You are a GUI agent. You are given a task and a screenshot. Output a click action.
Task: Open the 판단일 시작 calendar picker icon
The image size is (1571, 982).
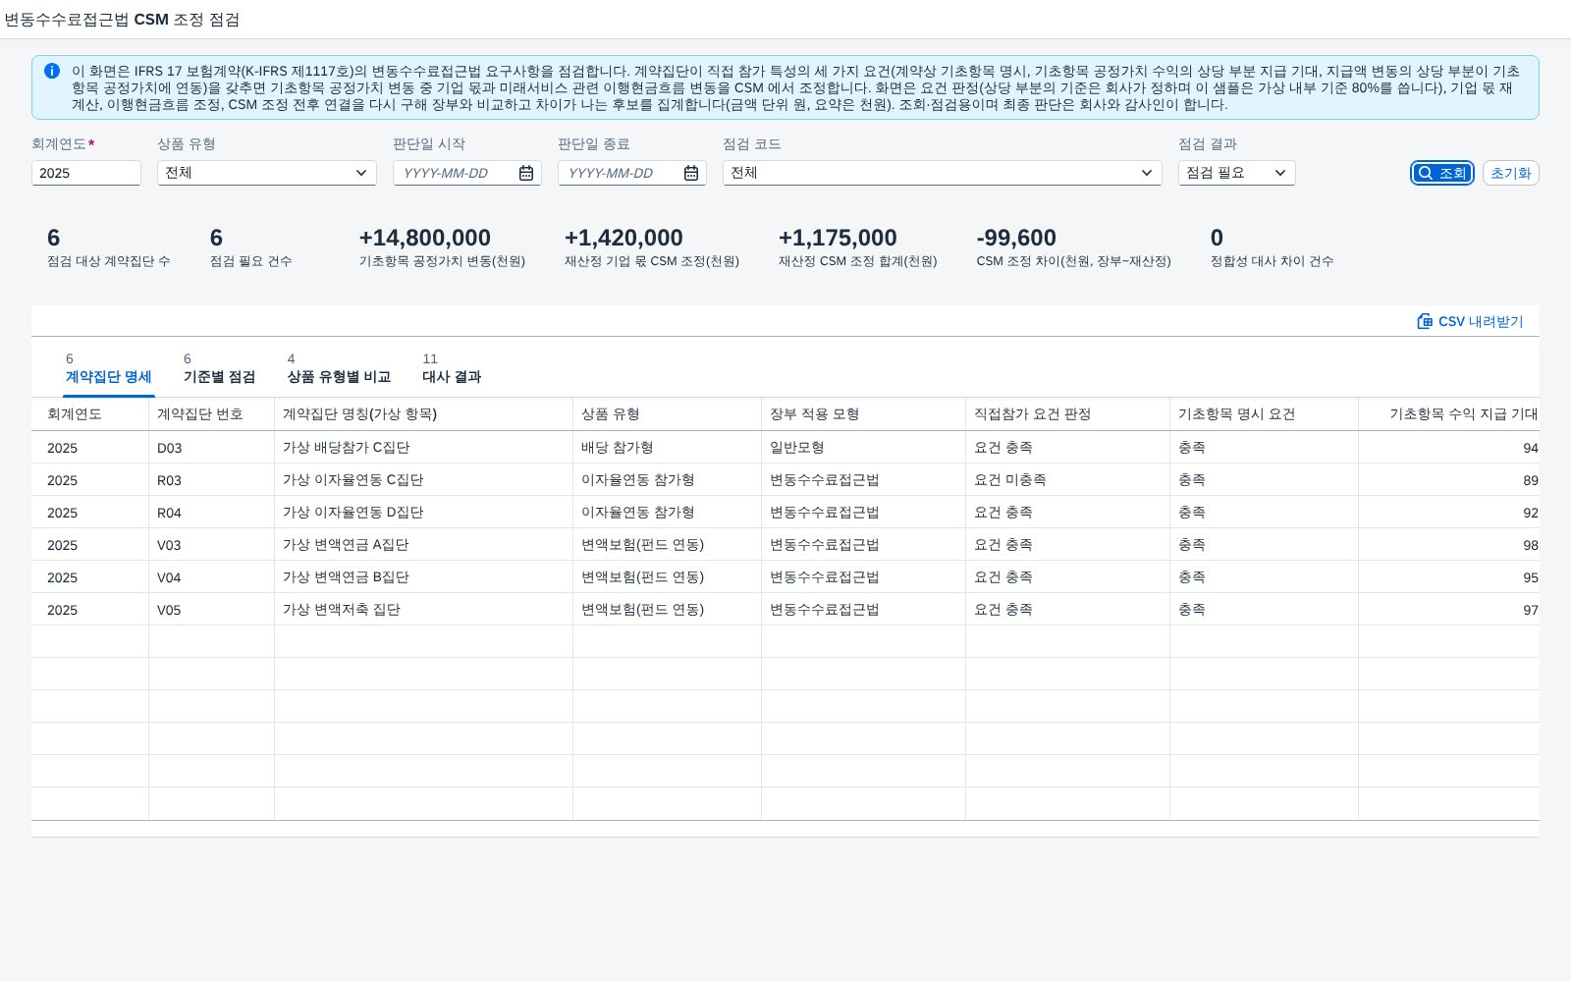coord(526,173)
